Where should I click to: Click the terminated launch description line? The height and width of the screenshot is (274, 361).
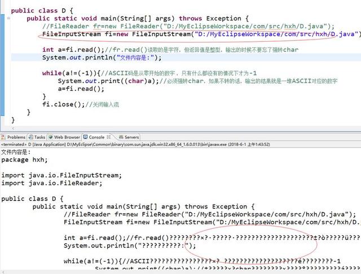135,145
